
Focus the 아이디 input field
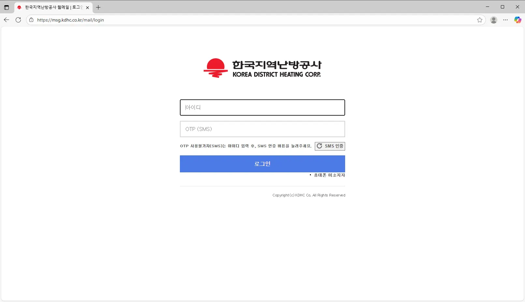pyautogui.click(x=262, y=108)
